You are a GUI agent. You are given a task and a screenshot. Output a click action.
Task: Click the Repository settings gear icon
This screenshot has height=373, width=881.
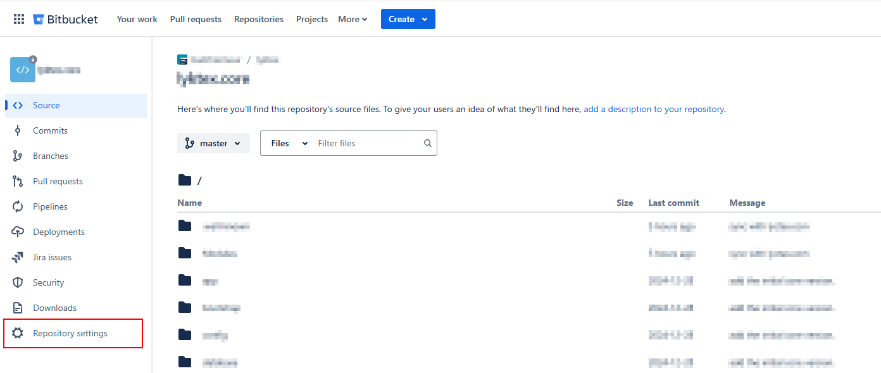pyautogui.click(x=18, y=333)
